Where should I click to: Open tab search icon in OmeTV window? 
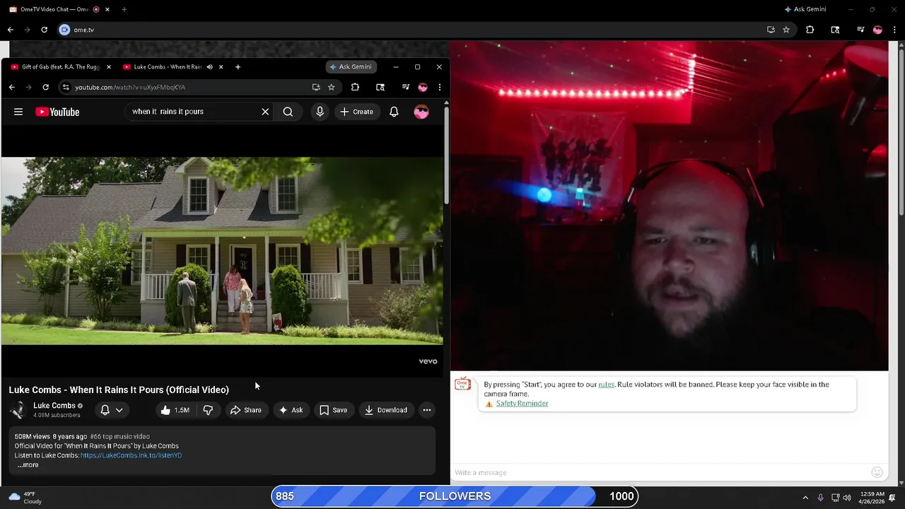tap(835, 30)
